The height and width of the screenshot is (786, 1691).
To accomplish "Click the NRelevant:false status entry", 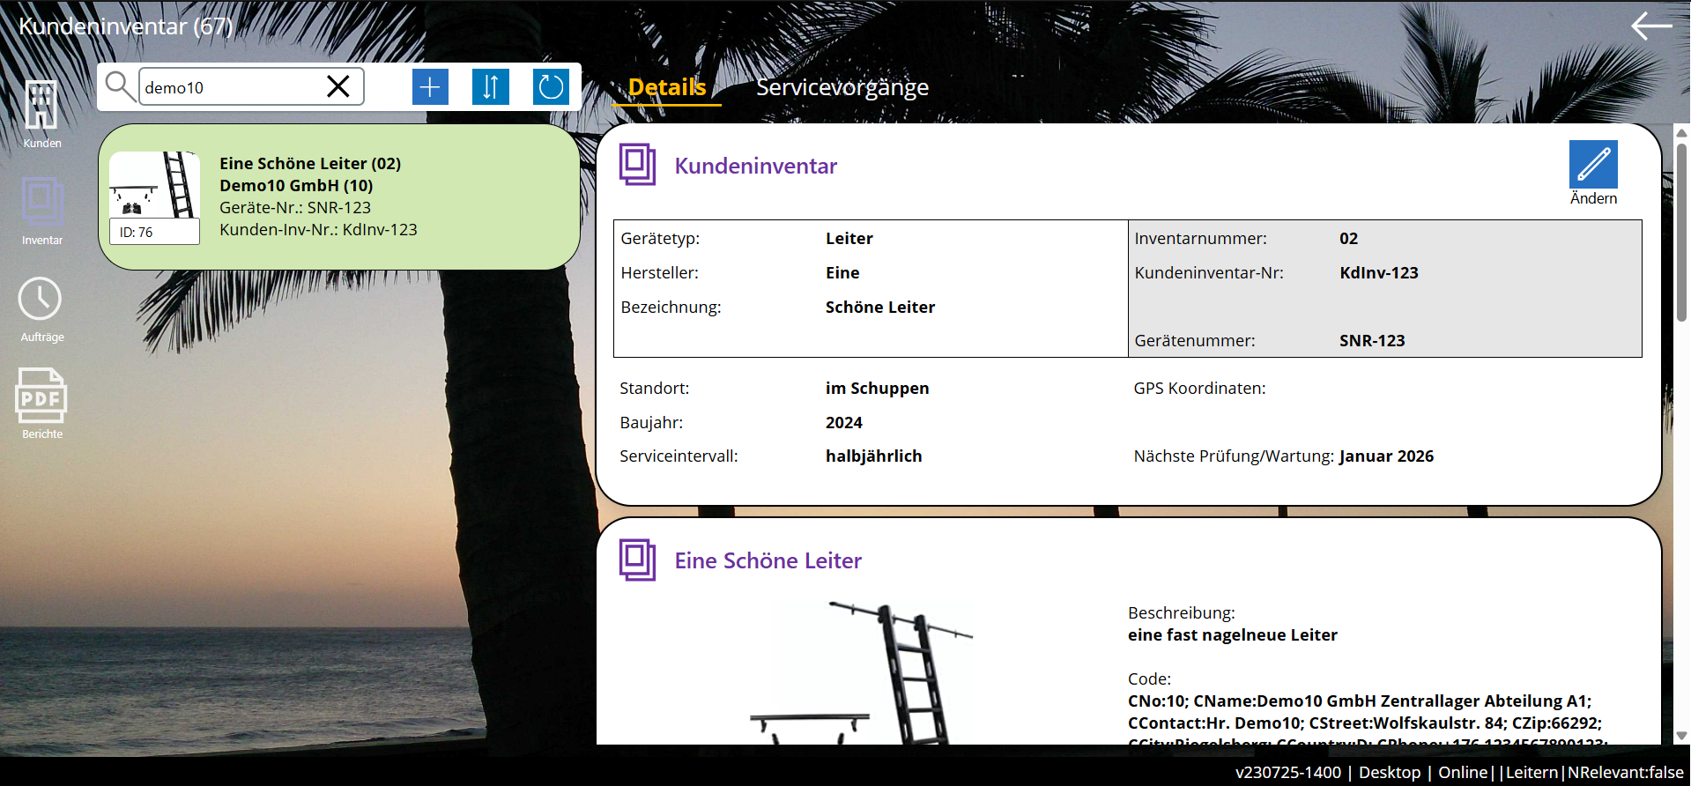I will 1626,772.
